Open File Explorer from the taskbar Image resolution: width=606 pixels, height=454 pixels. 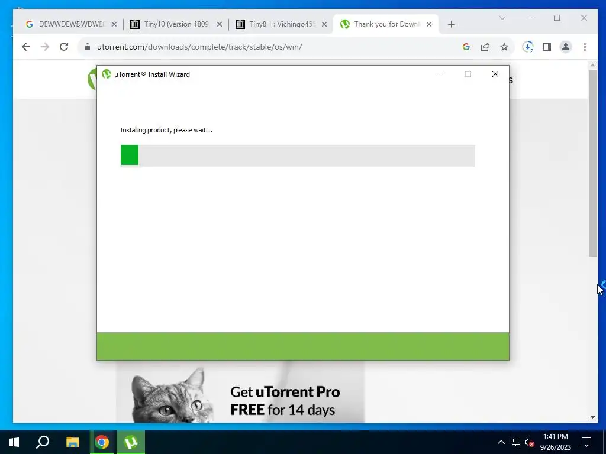pos(72,442)
